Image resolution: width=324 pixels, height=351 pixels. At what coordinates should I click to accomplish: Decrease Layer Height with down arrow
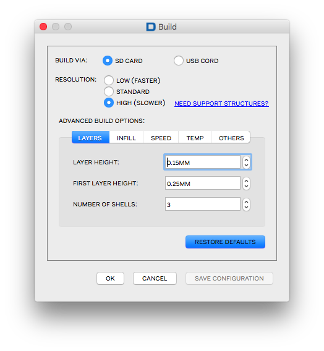tap(246, 165)
